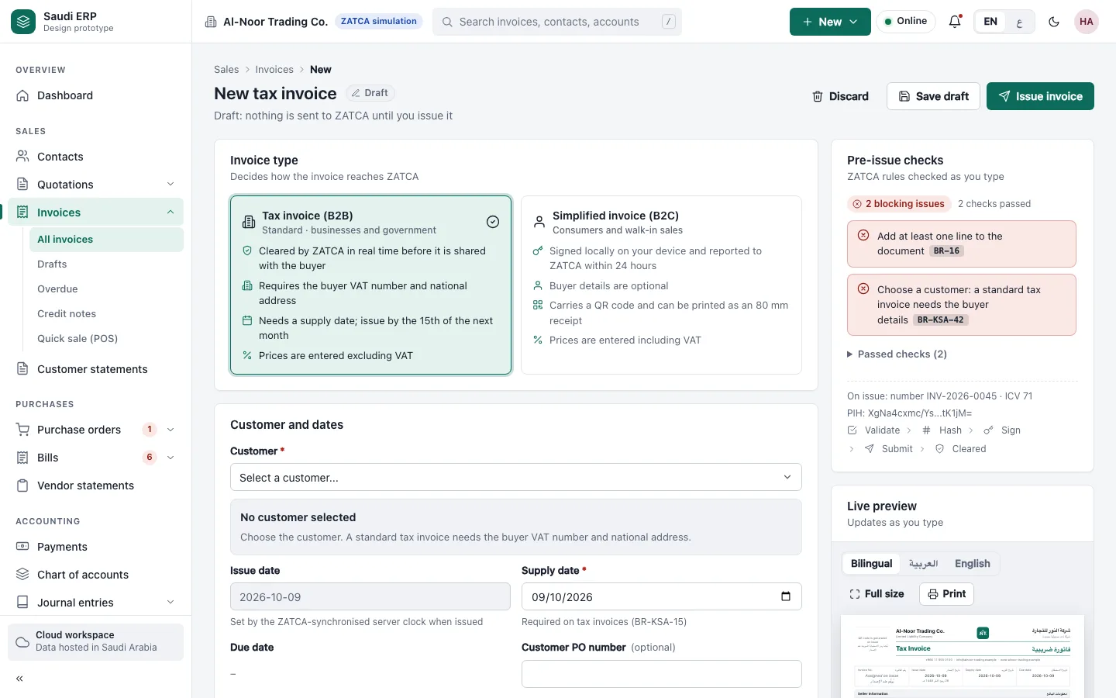This screenshot has width=1116, height=698.
Task: Click the BR-KSA-42 choose customer issue
Action: (962, 305)
